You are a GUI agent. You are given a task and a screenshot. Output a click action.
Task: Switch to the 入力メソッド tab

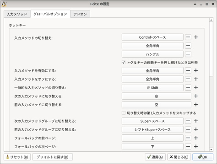[17, 14]
